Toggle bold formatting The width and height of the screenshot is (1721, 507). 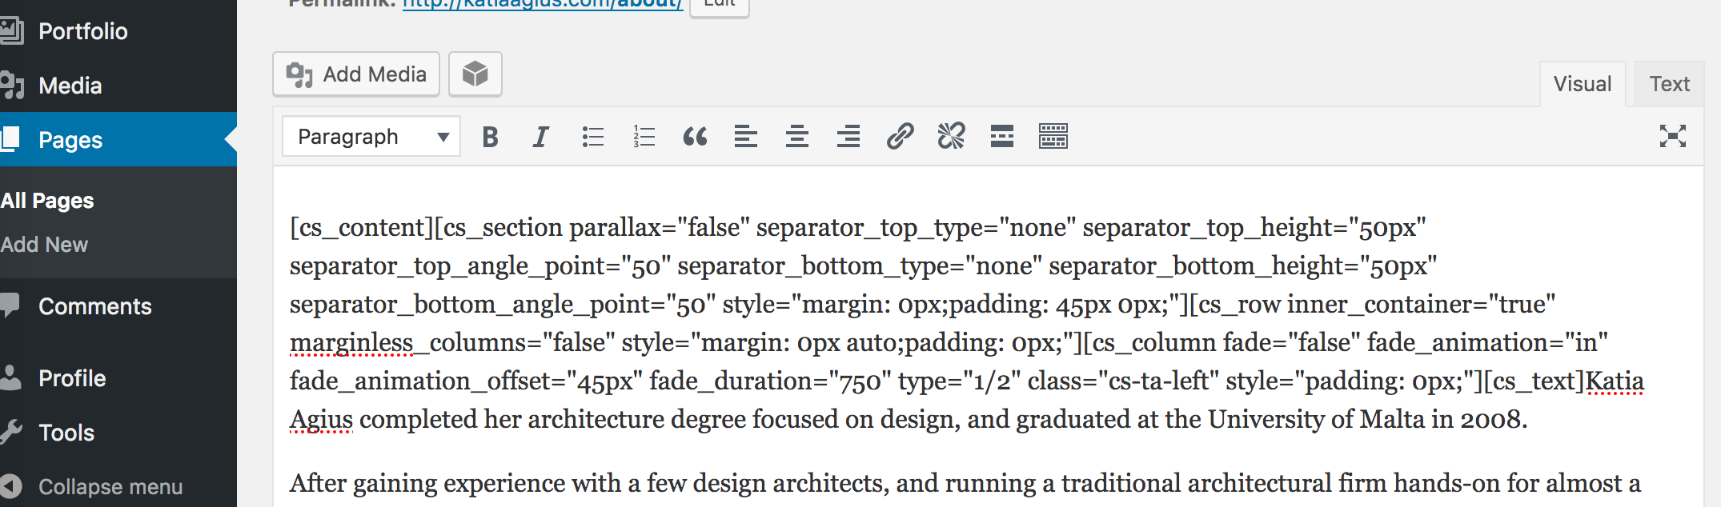(x=491, y=137)
